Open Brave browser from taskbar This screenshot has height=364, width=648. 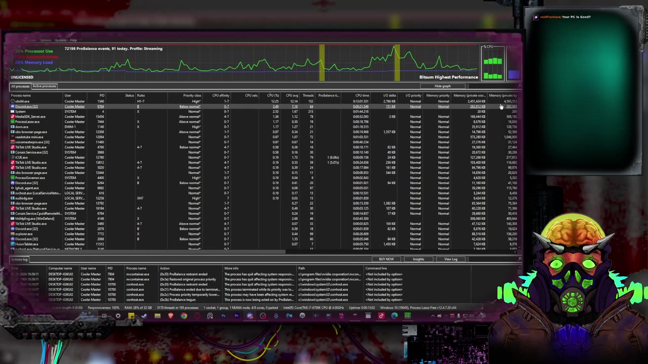coord(171,316)
